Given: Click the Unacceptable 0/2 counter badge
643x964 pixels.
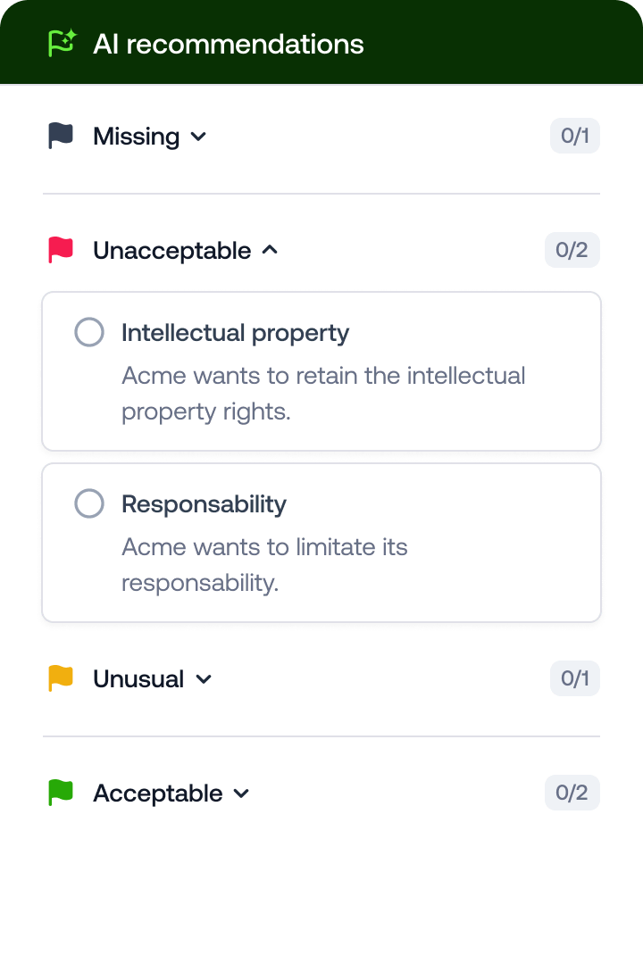Looking at the screenshot, I should pos(572,251).
